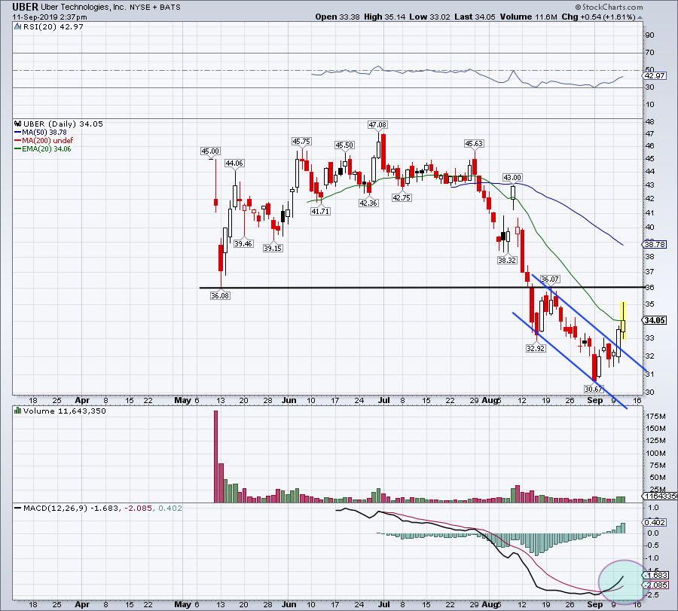The image size is (678, 611).
Task: Click the volume bars icon beside Volume label
Action: coord(18,411)
